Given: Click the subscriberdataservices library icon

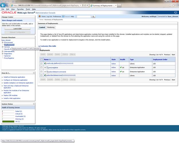Looking at the screenshot, I should point(45,76).
